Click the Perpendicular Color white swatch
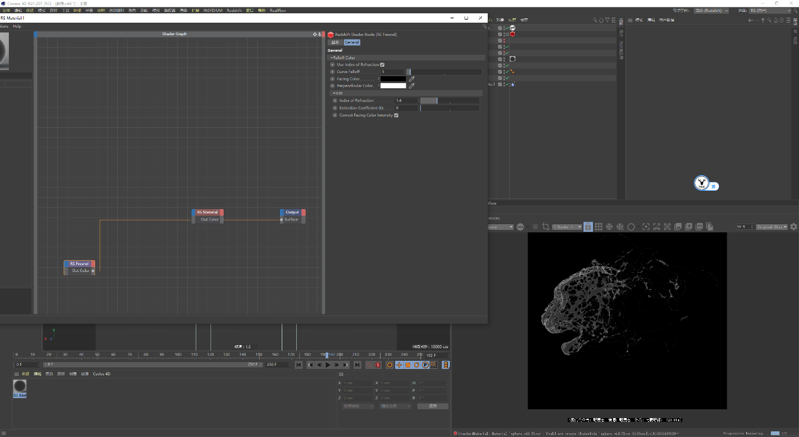 [393, 86]
